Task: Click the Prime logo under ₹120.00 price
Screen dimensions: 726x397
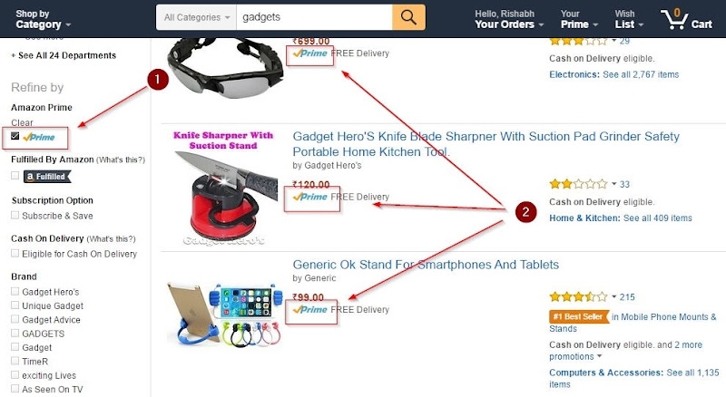Action: [310, 197]
